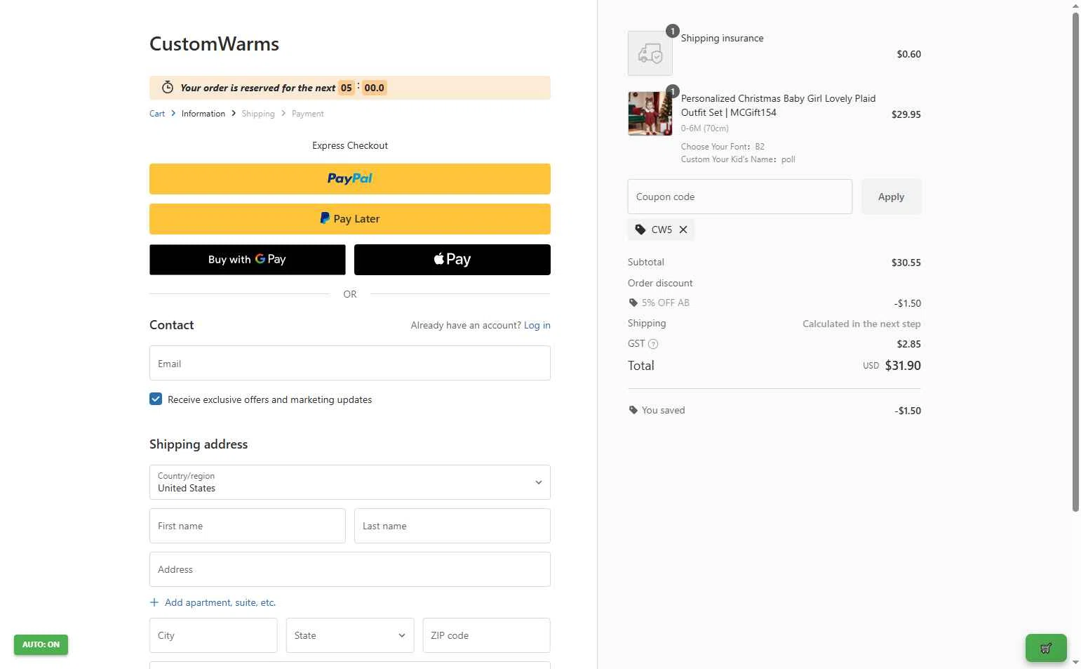Screen dimensions: 1081x669
Task: Remove the CW5 coupon code
Action: (x=683, y=230)
